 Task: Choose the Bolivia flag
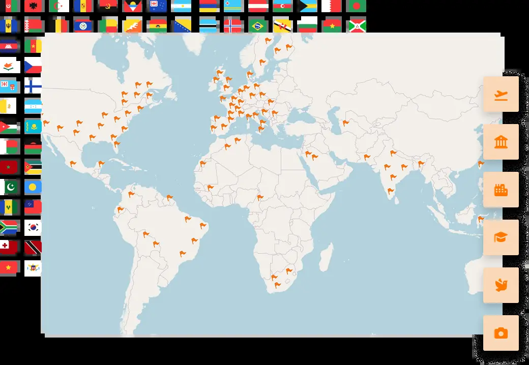(x=157, y=25)
